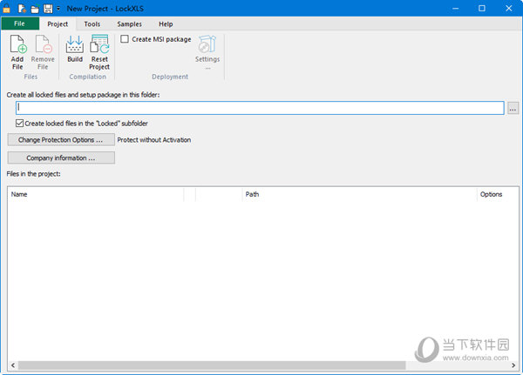Click the open folder icon in title bar
523x375 pixels.
coord(35,9)
